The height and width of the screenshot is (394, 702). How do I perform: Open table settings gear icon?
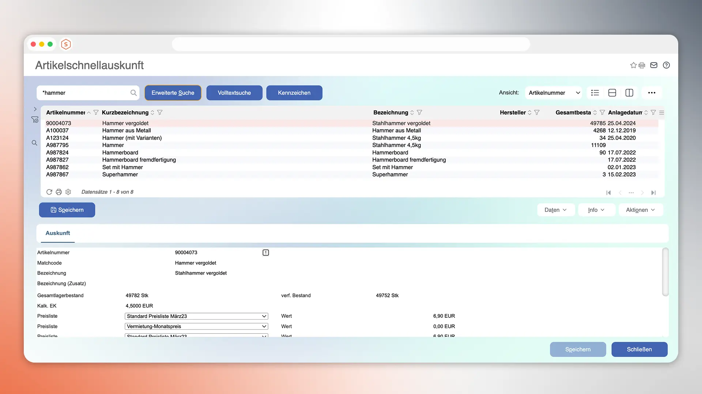pyautogui.click(x=68, y=192)
